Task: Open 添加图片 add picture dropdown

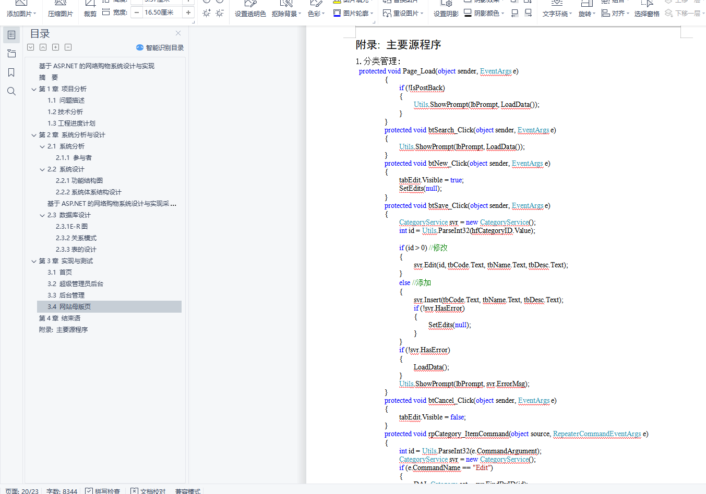Action: pyautogui.click(x=21, y=9)
